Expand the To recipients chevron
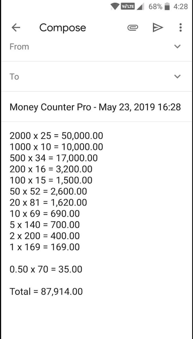Image resolution: width=193 pixels, height=339 pixels. 178,76
